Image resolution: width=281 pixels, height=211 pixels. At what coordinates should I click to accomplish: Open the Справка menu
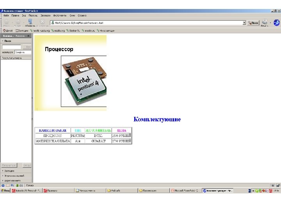pos(82,15)
